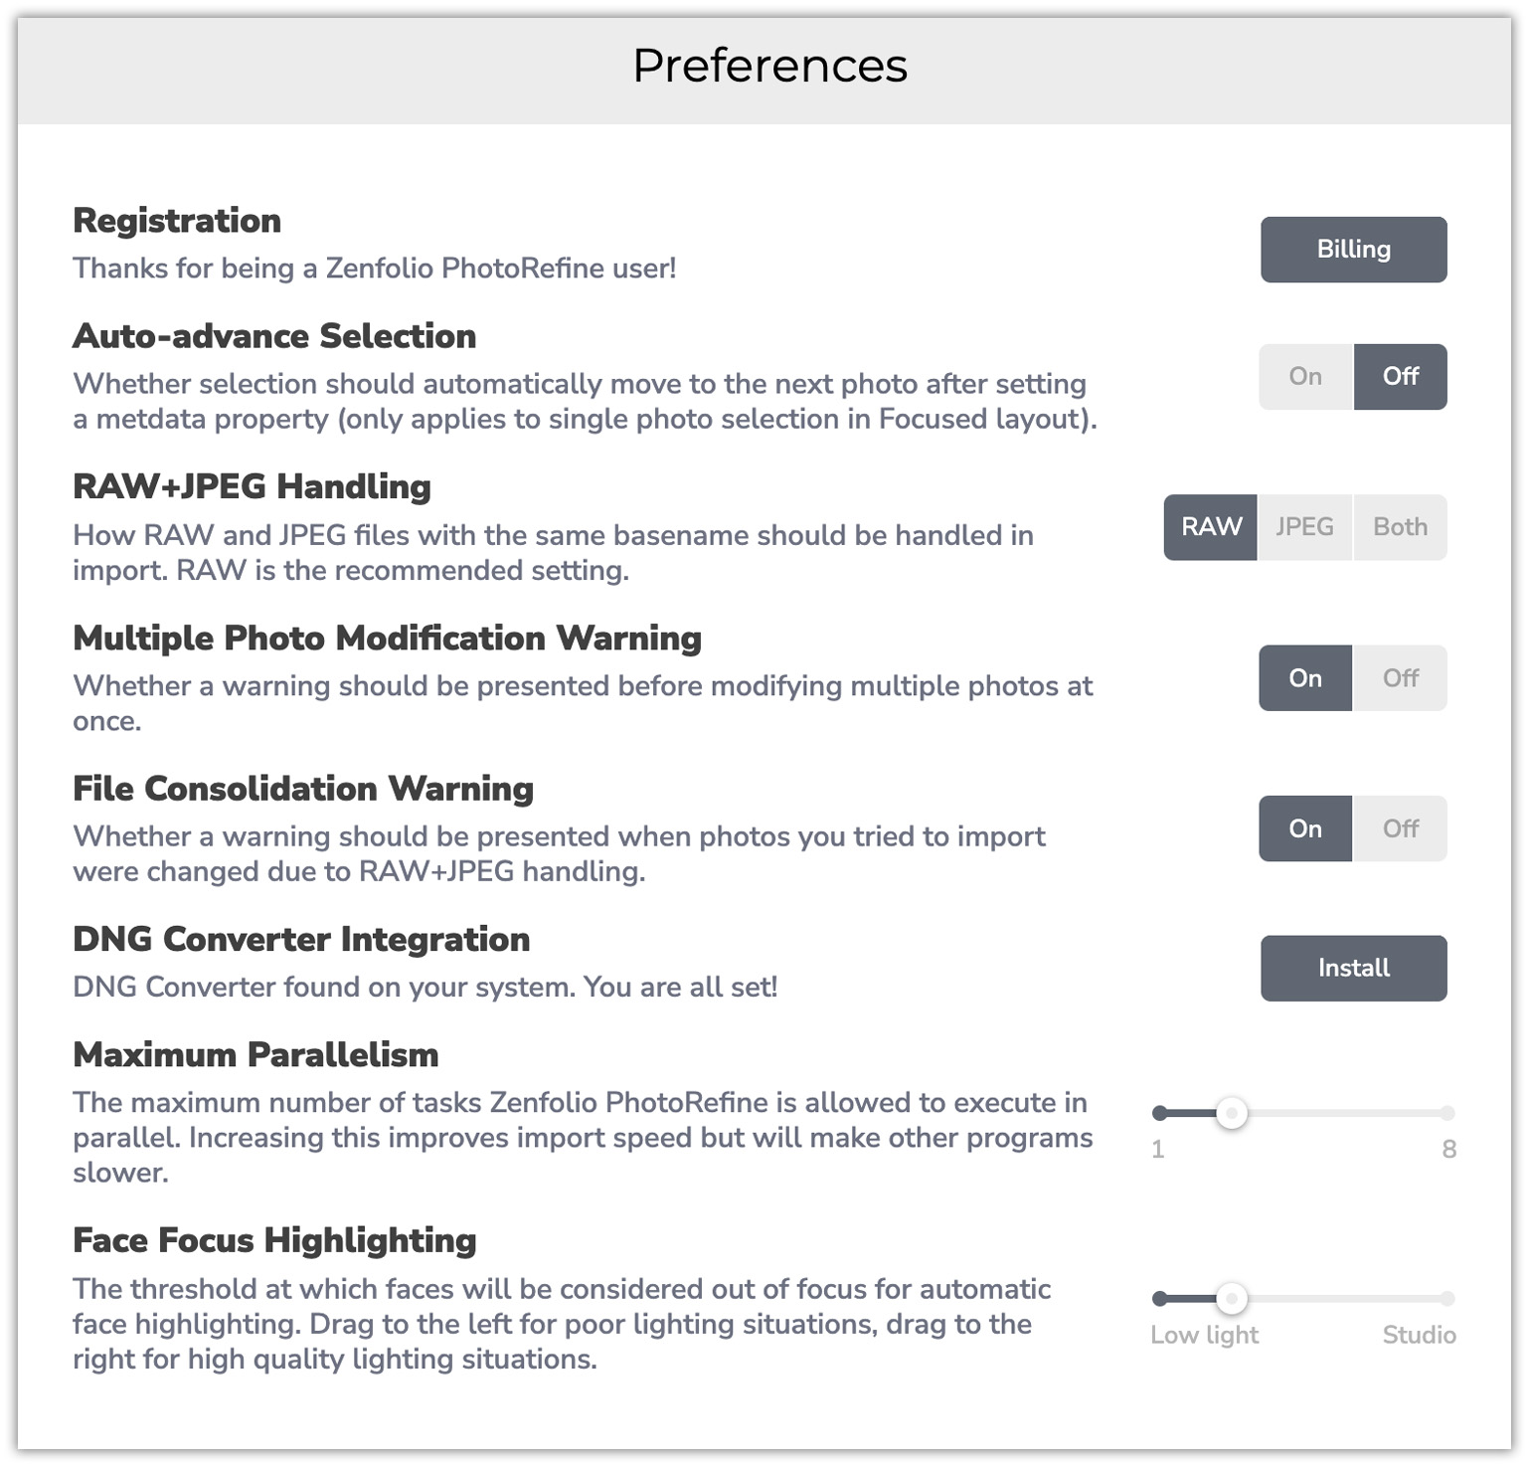Turn off Multiple Photo Modification Warning
Viewport: 1529px width, 1466px height.
point(1399,677)
